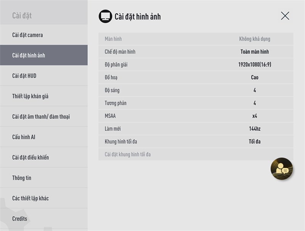Click the monitor icon beside Cài đặt hình ảnh
Image resolution: width=305 pixels, height=231 pixels.
click(106, 16)
